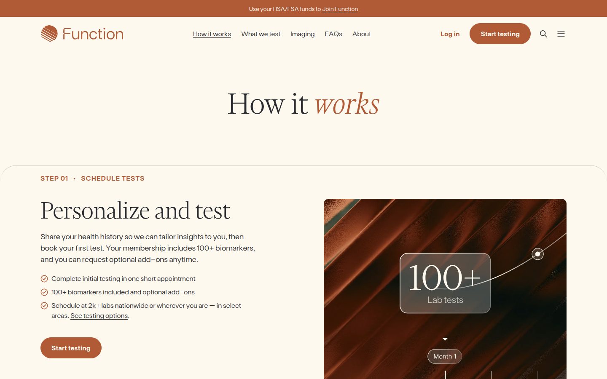The width and height of the screenshot is (607, 379).
Task: Click the STEP 01 label
Action: click(54, 179)
